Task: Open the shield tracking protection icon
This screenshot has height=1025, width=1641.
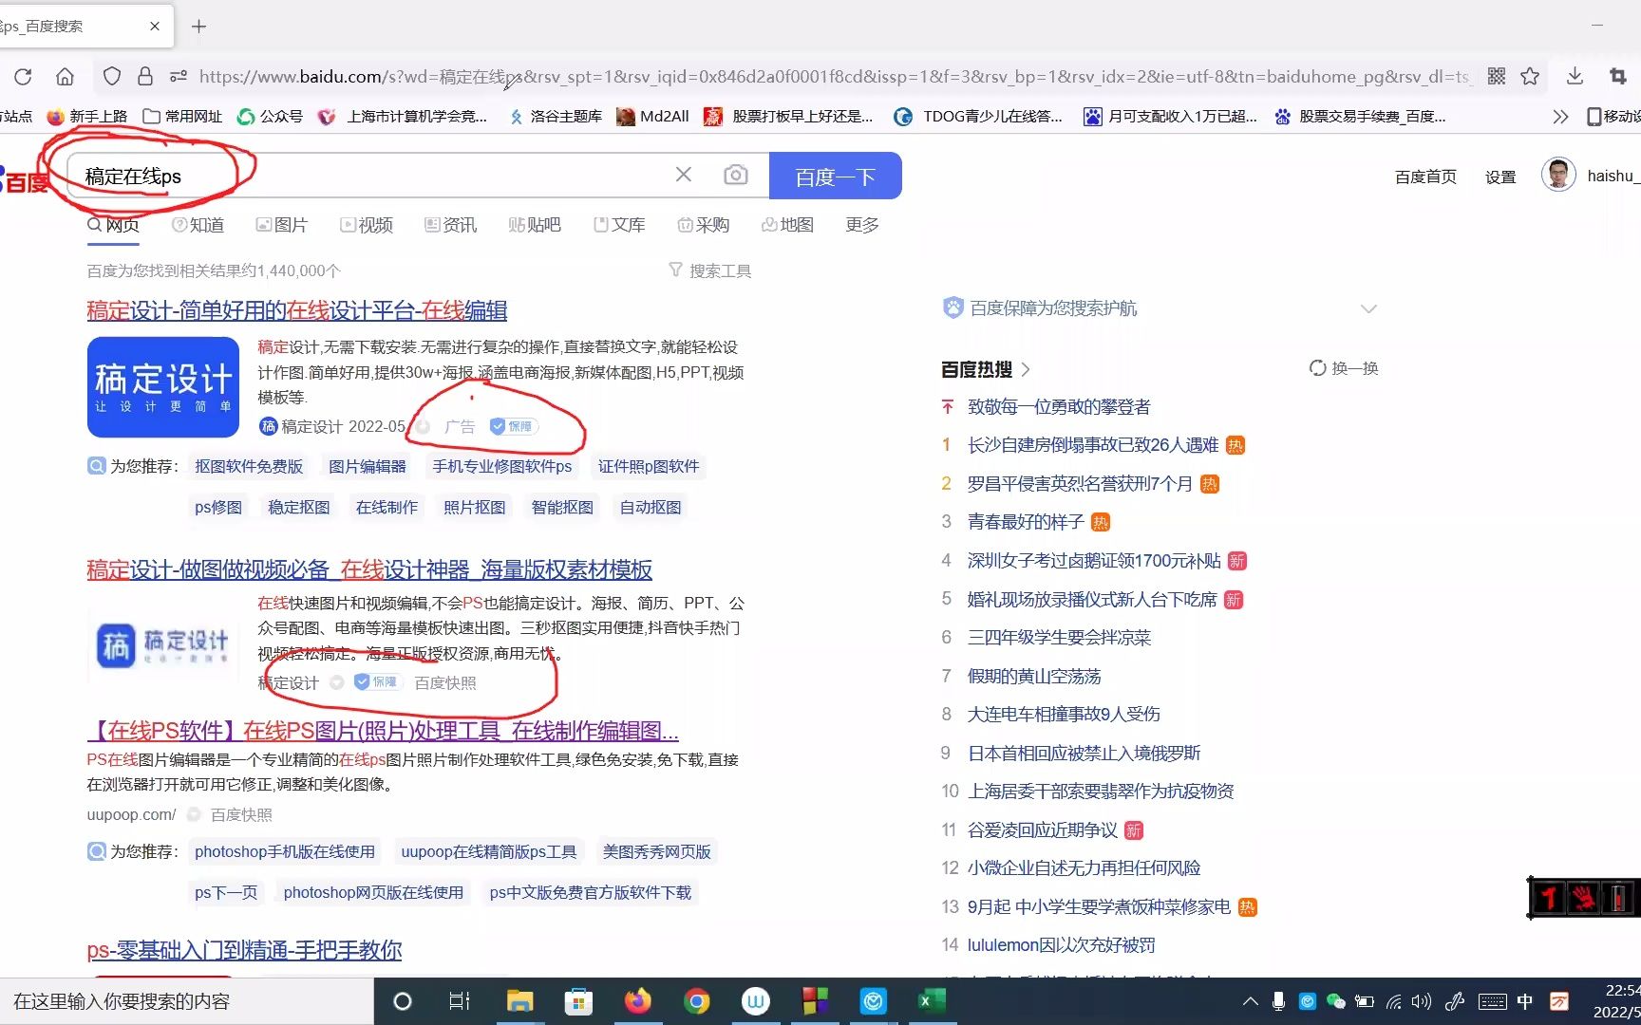Action: pos(112,77)
